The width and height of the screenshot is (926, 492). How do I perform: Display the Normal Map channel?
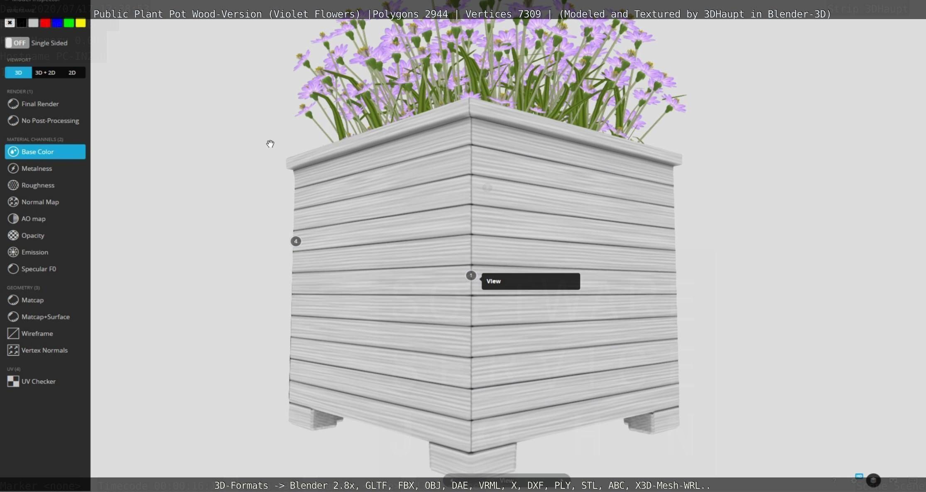pos(45,202)
